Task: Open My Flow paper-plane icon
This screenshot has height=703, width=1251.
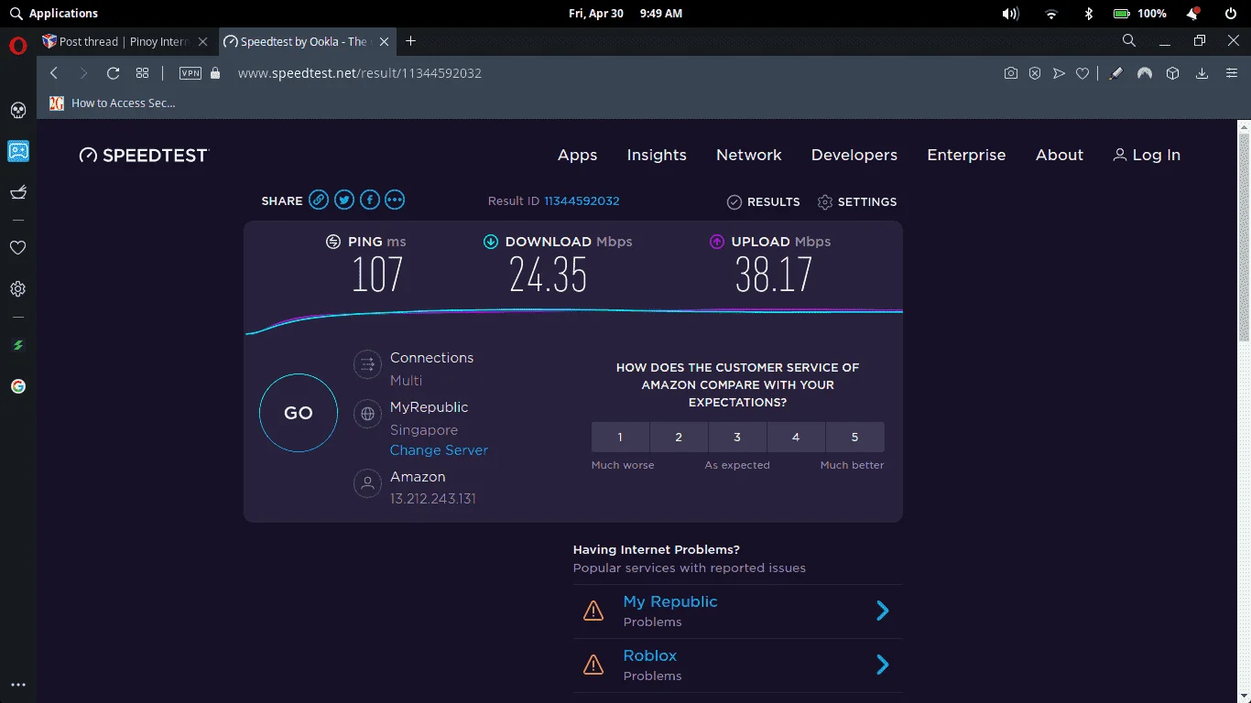Action: click(x=1059, y=73)
